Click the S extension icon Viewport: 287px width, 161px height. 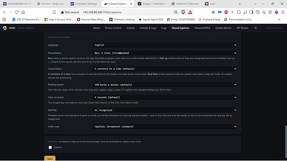(x=232, y=12)
